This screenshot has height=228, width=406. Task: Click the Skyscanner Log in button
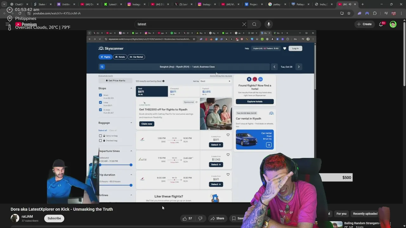pyautogui.click(x=295, y=48)
